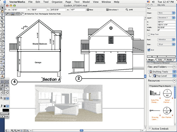Click the horizontal scrollbar thumb

point(81,130)
